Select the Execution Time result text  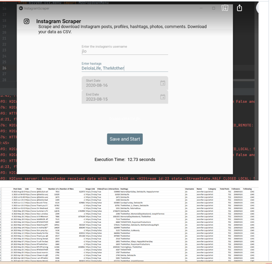124,160
